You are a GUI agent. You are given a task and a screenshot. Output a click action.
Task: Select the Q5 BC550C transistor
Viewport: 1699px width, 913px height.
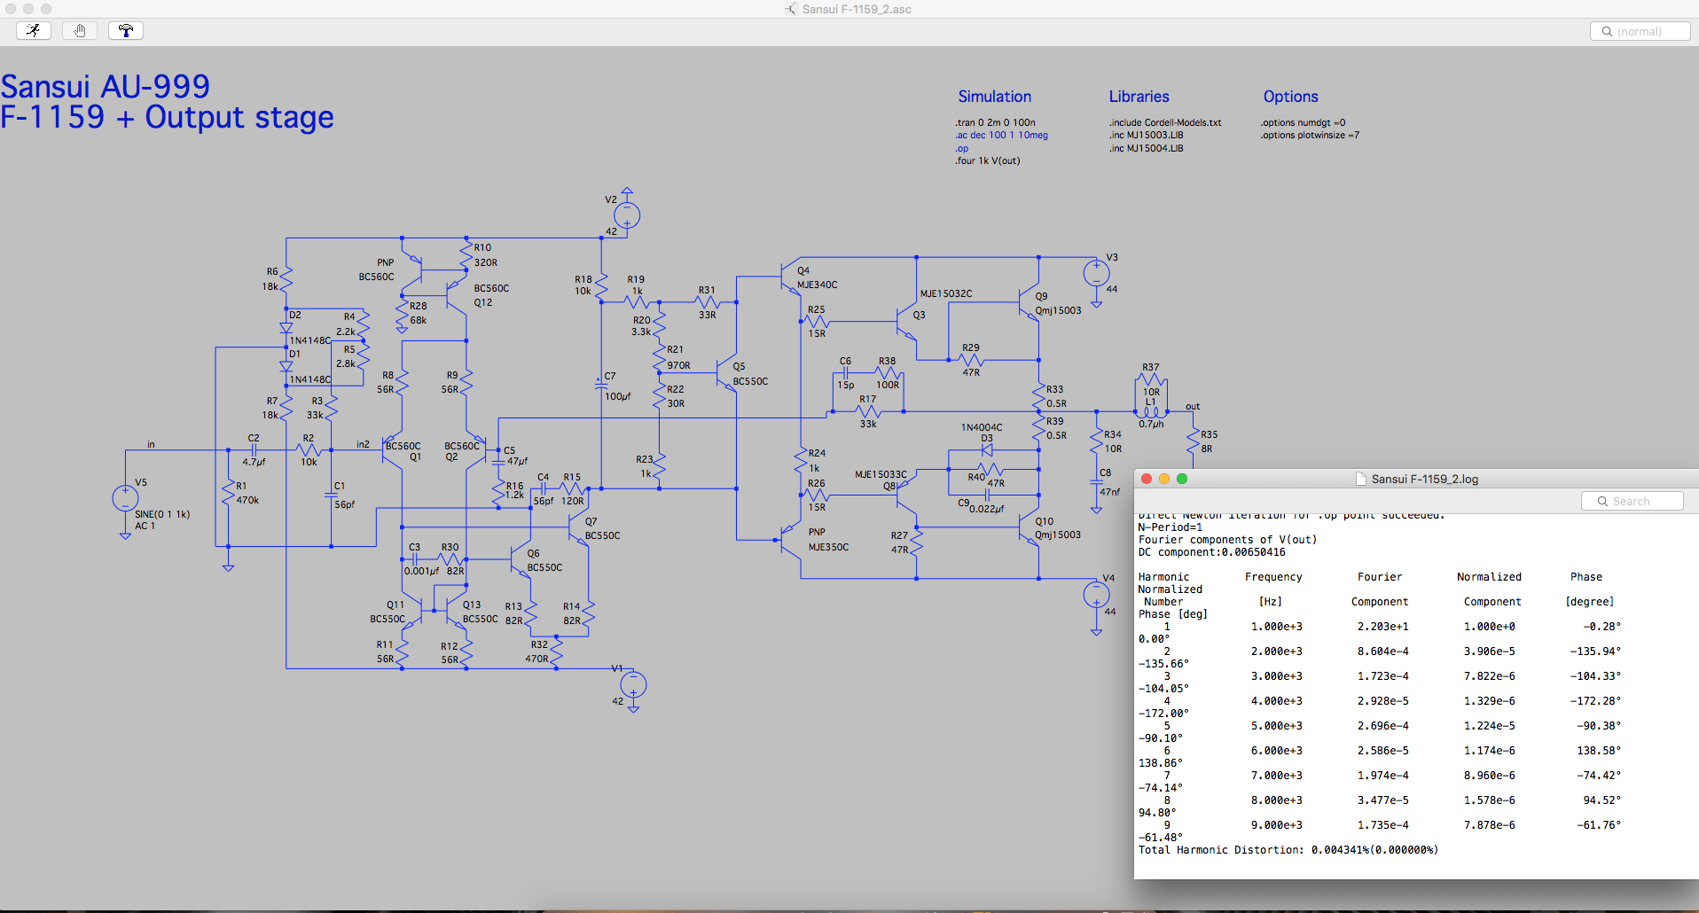point(725,375)
